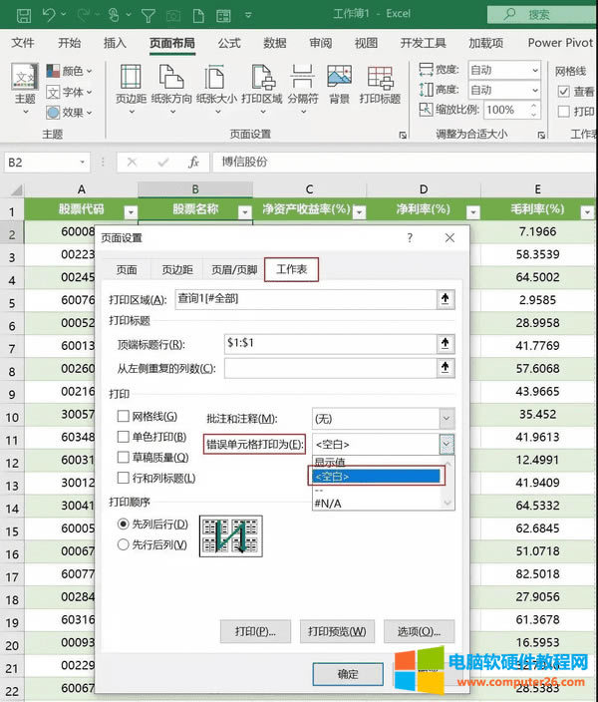Click the 打印区域 print area icon
Image resolution: width=598 pixels, height=702 pixels.
coord(263,84)
